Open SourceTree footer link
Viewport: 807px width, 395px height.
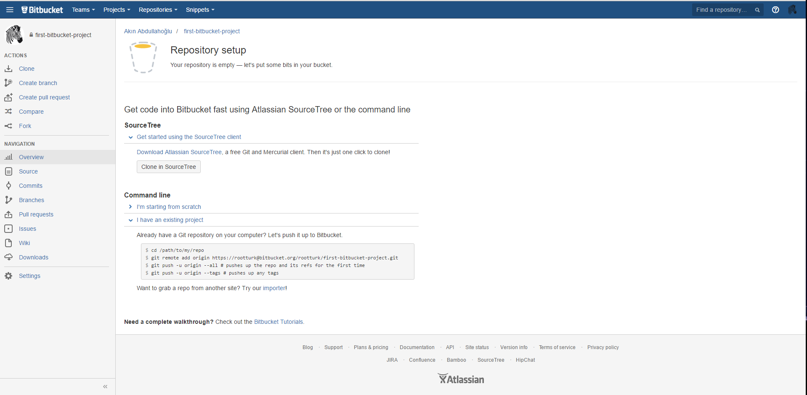point(491,360)
